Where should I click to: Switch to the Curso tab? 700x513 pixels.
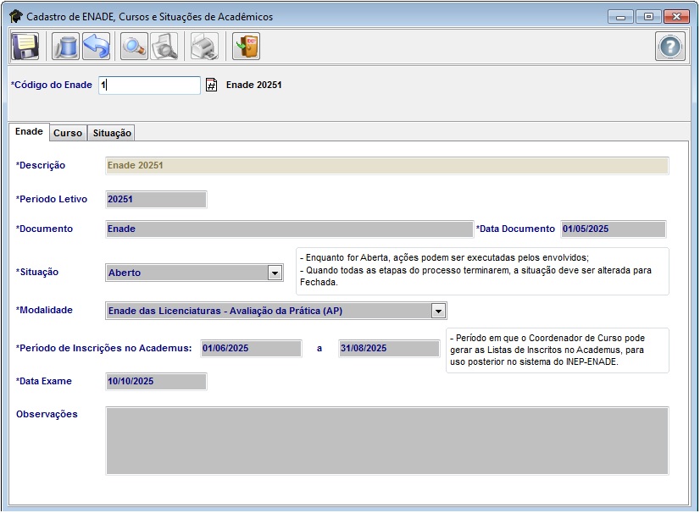pyautogui.click(x=68, y=133)
